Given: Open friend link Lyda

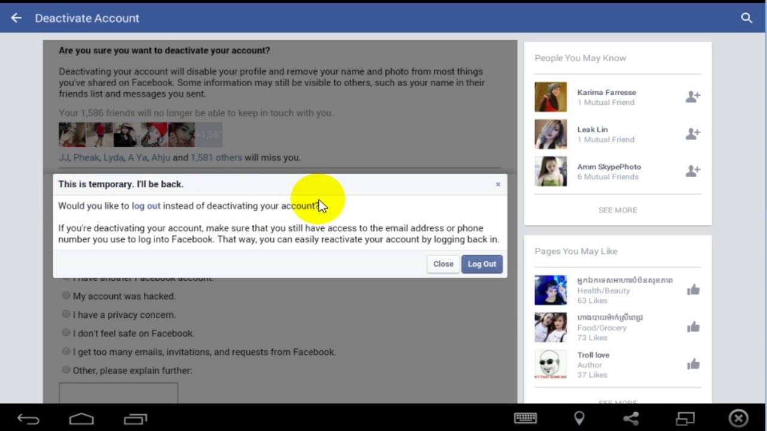Looking at the screenshot, I should point(113,158).
